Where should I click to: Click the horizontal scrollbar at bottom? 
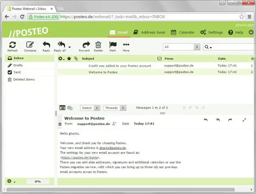(x=120, y=190)
